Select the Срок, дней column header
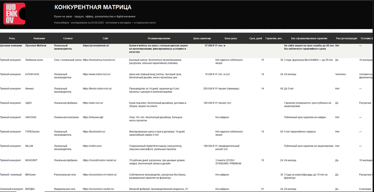Screen dimensions: 374x192 point(255,38)
